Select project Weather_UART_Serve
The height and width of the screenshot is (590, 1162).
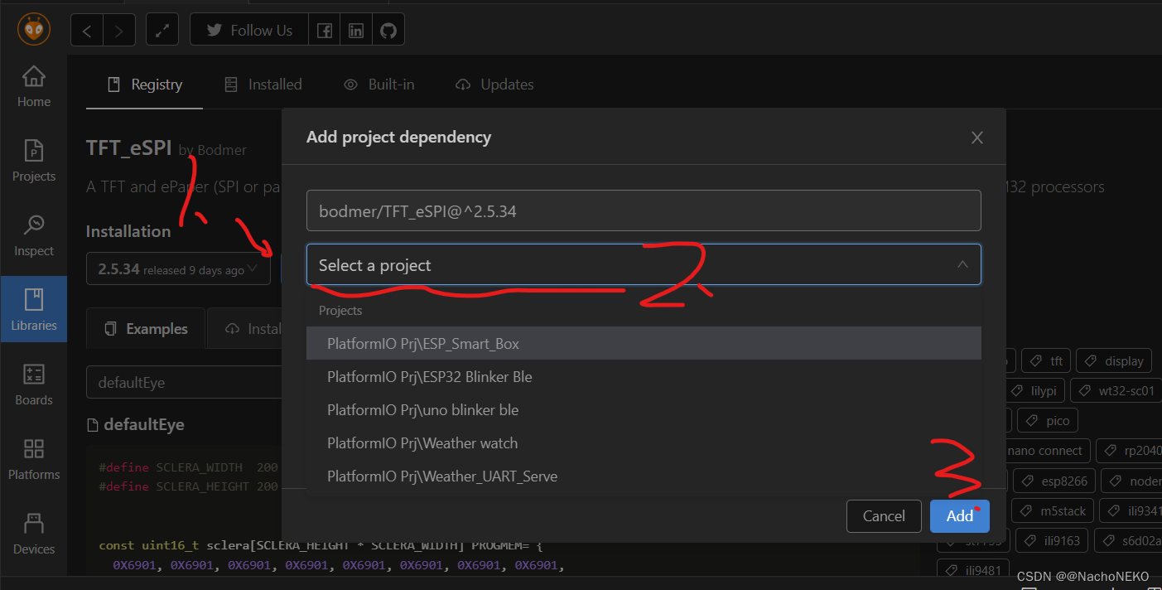644,476
